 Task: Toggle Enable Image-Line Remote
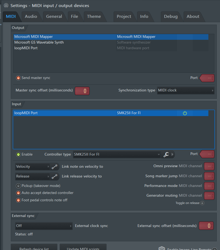[215, 249]
